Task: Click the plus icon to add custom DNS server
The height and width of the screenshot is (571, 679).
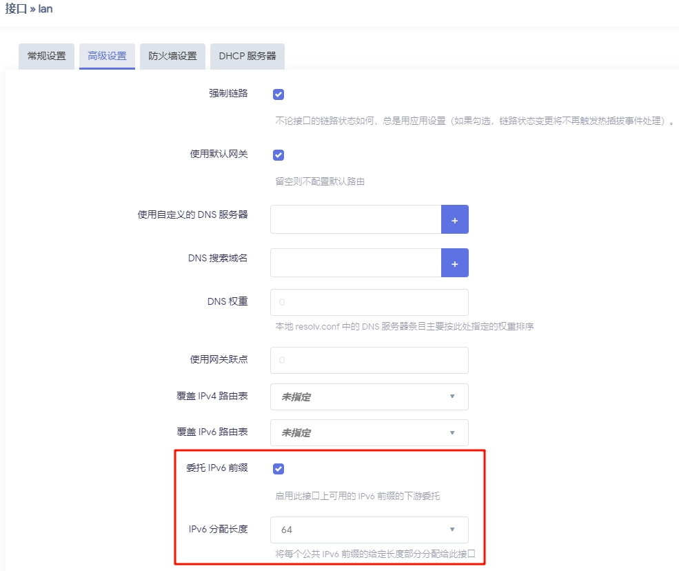Action: click(455, 219)
